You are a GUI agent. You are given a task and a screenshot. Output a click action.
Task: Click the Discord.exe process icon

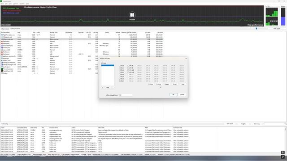click(2, 46)
